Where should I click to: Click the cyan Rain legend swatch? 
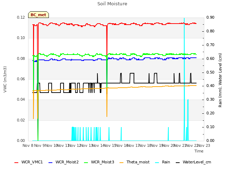[x=157, y=163]
